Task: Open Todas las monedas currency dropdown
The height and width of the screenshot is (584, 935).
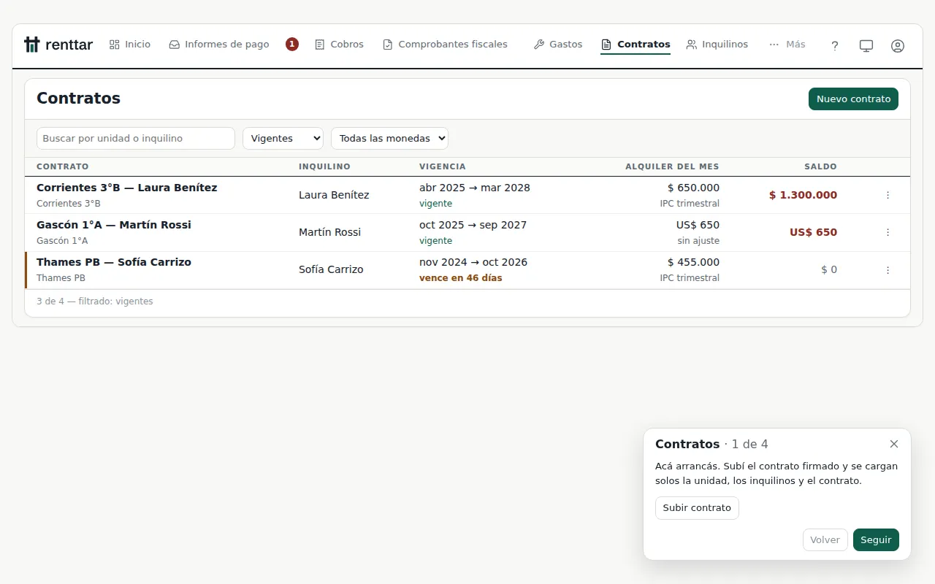Action: coord(389,138)
